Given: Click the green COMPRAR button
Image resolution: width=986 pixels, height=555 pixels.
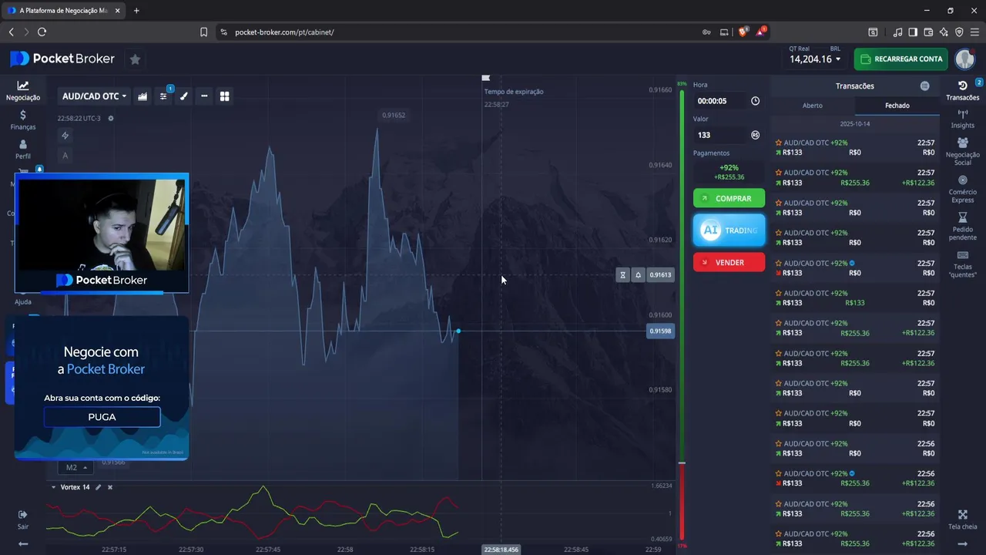Looking at the screenshot, I should [x=729, y=198].
